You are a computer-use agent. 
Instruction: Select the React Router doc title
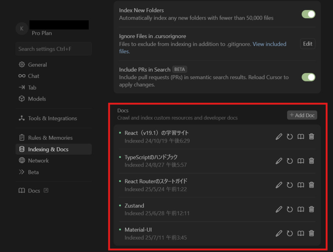156,181
